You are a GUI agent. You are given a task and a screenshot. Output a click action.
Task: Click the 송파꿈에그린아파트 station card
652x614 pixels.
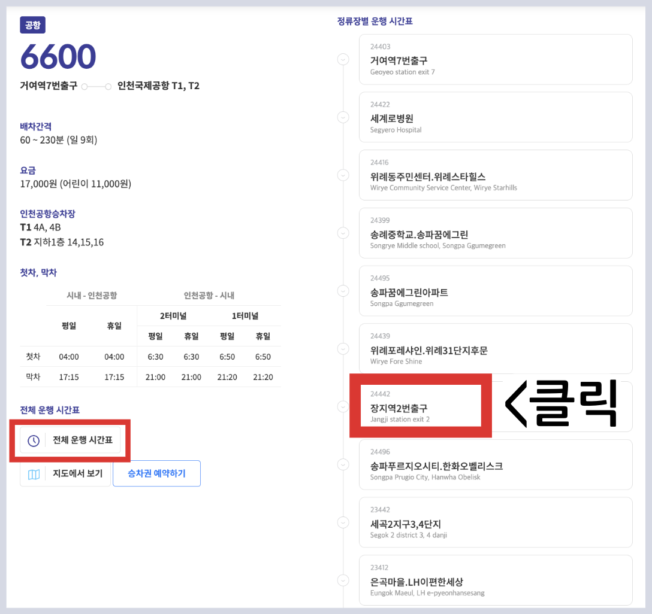(496, 290)
